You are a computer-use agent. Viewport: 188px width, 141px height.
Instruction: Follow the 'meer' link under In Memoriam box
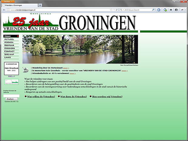click(x=12, y=76)
